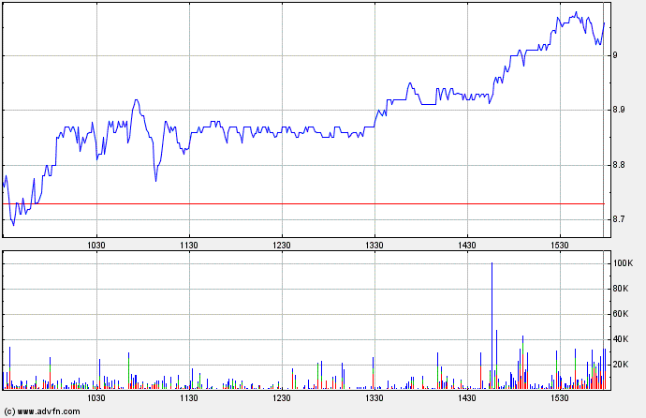Select the 1530 time label under price chart
Viewport: 646px width, 418px height.
pos(560,246)
